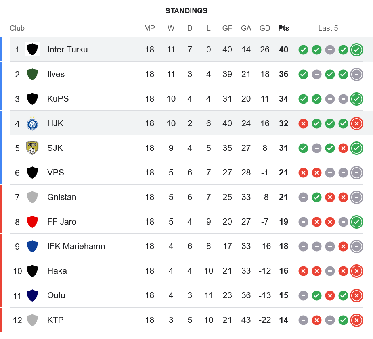Viewport: 373px width, 339px height.
Task: Click the Inter Turku club crest
Action: tap(32, 50)
